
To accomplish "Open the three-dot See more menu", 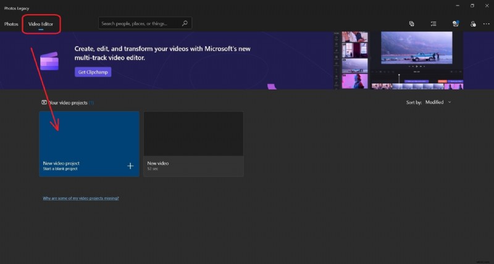I will coord(487,23).
